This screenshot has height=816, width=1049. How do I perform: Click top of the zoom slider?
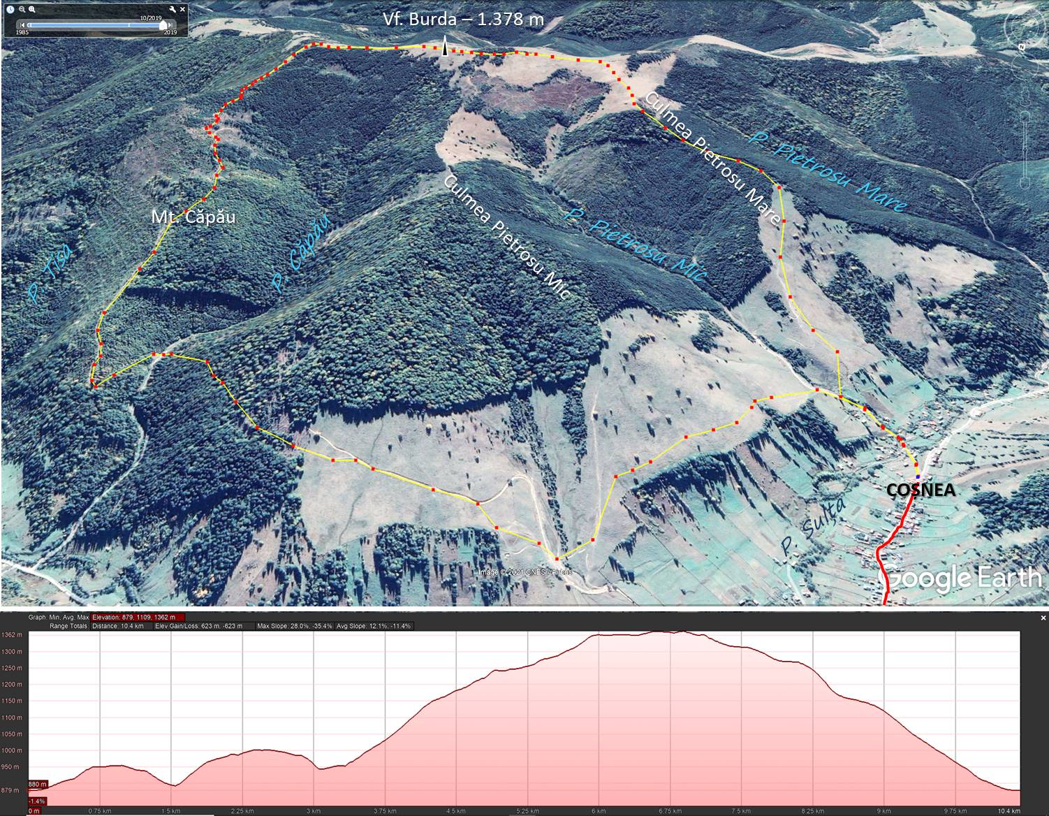1023,115
